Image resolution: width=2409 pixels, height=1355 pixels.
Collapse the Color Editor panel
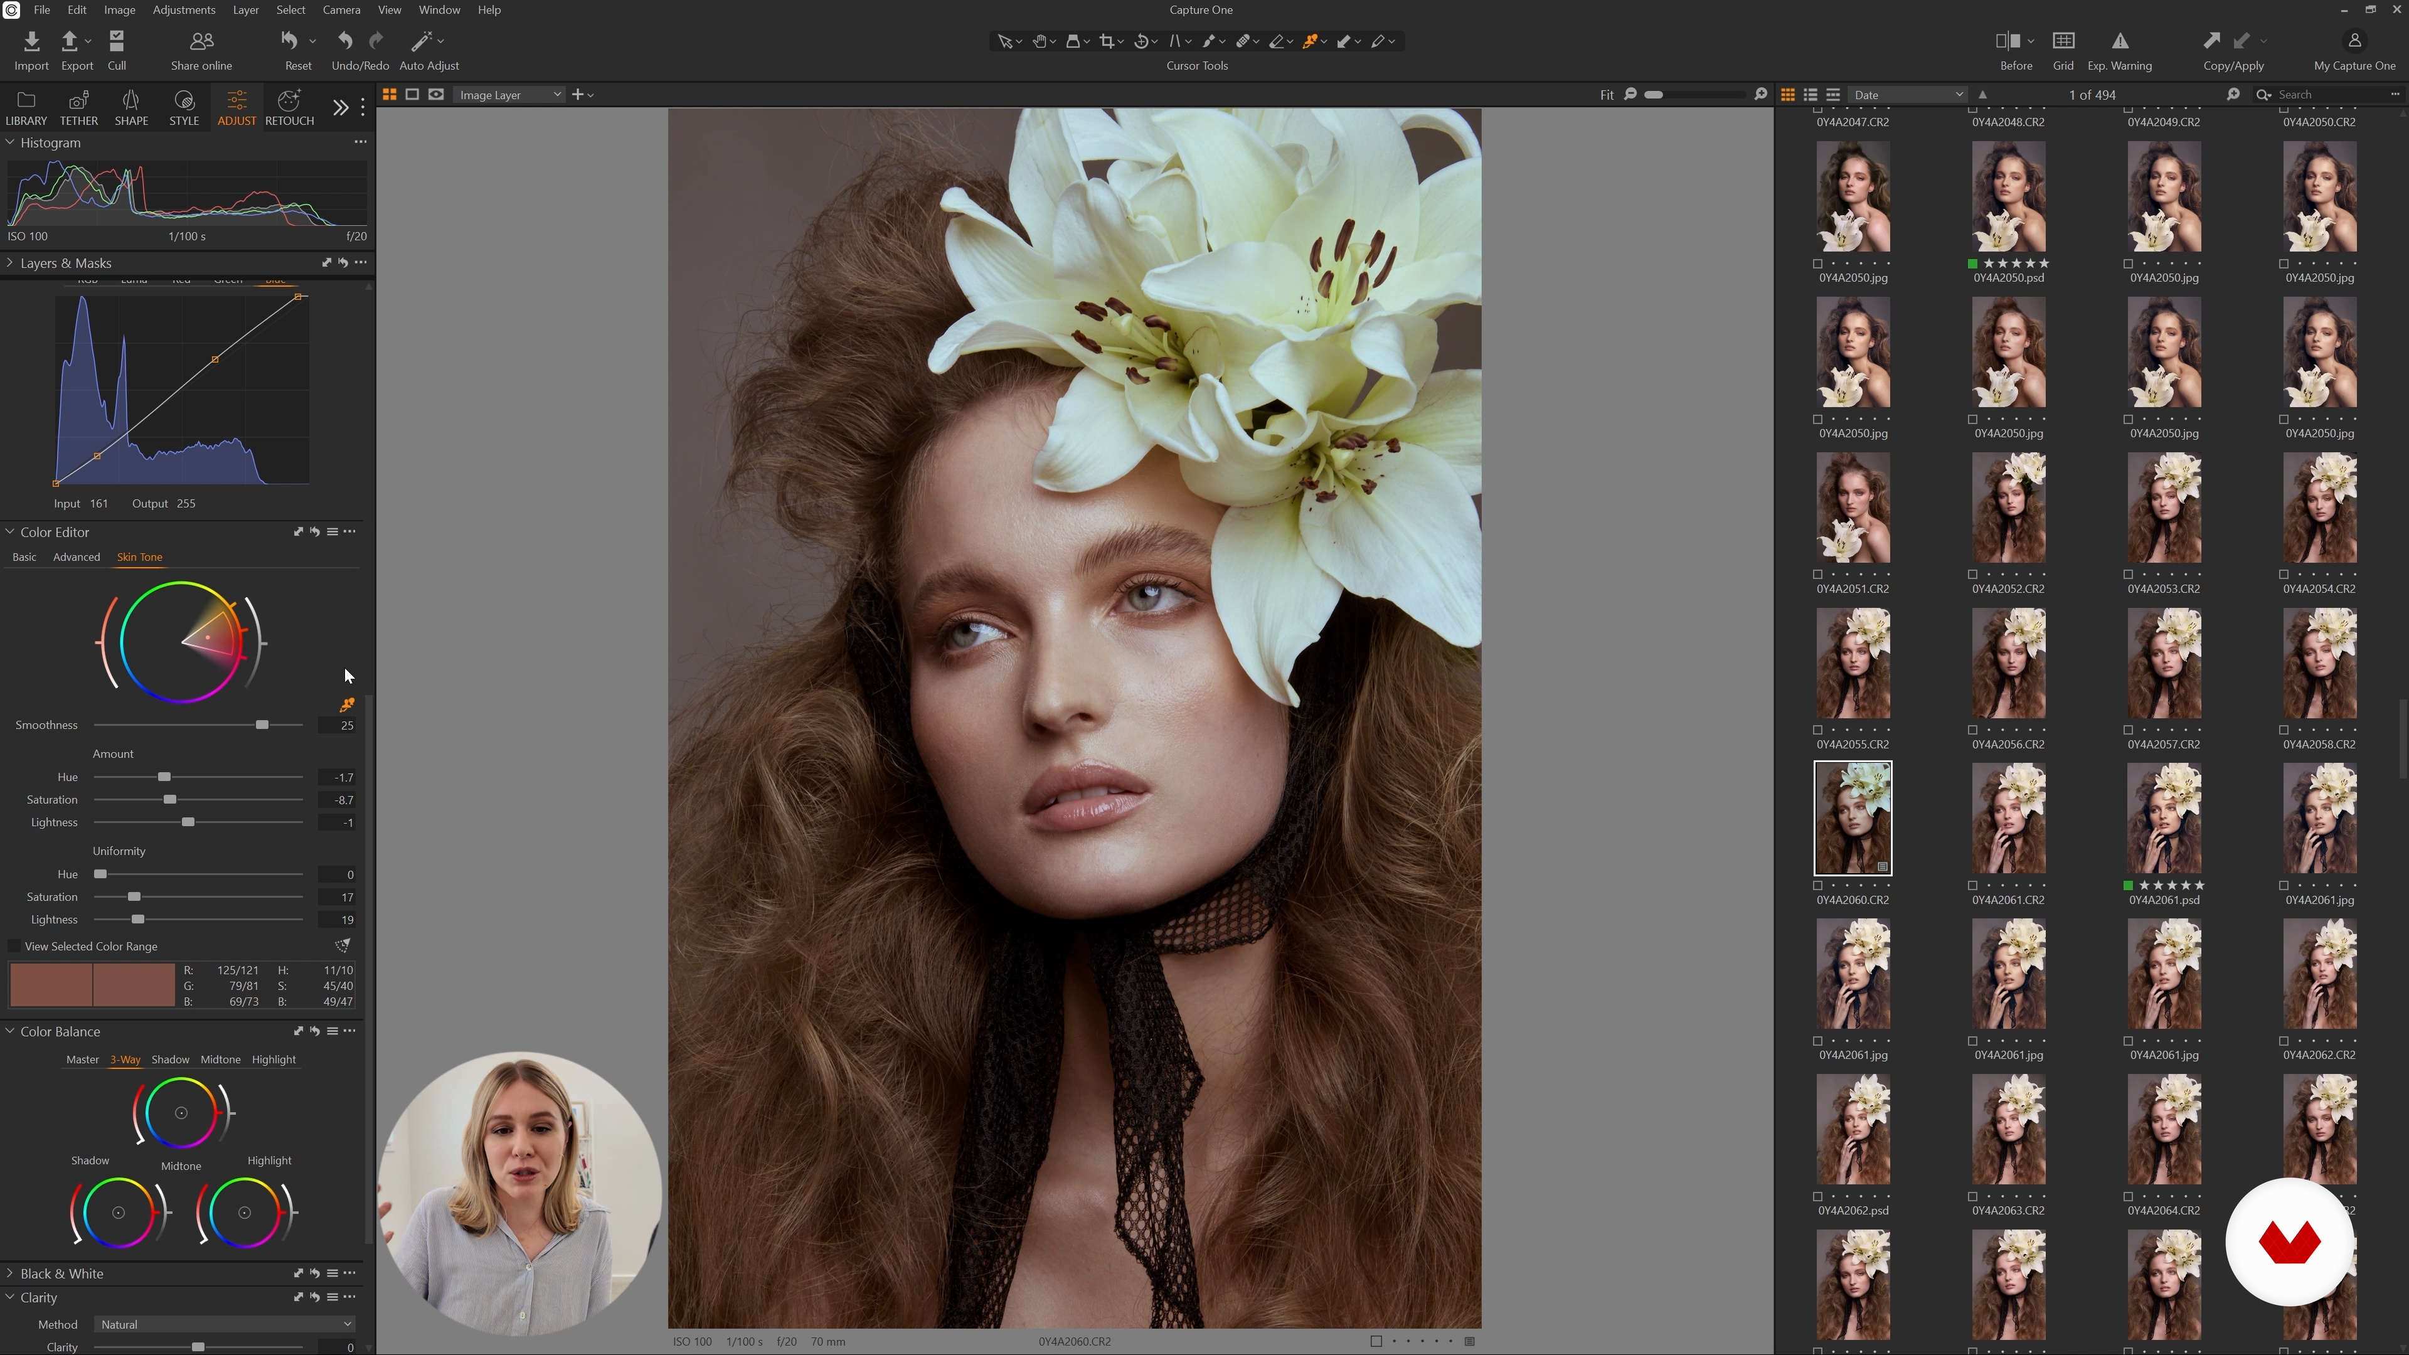[10, 532]
